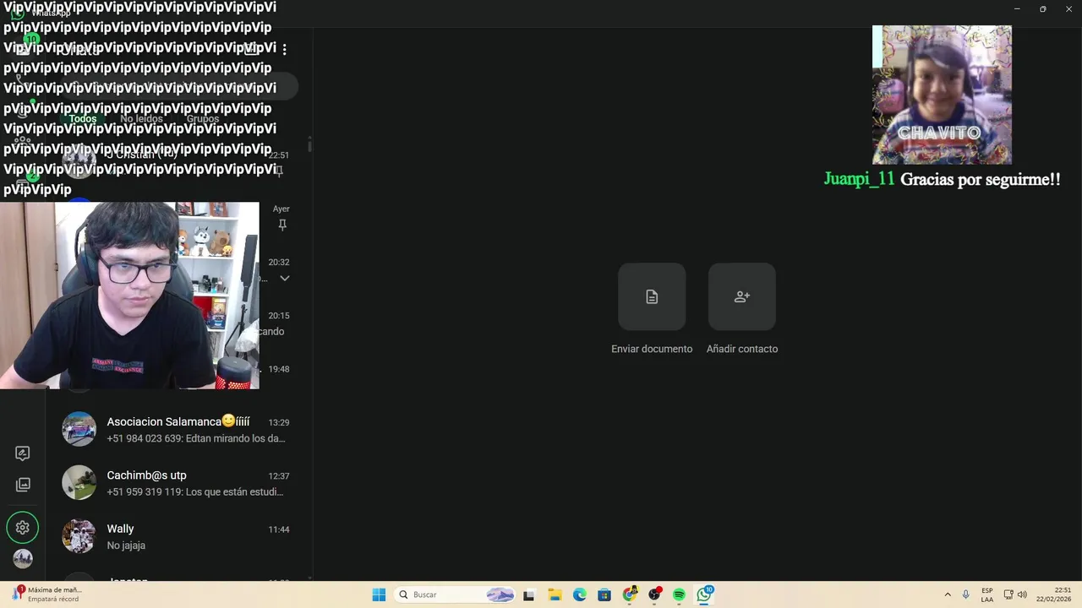Open own profile picture in WhatsApp sidebar

coord(23,559)
